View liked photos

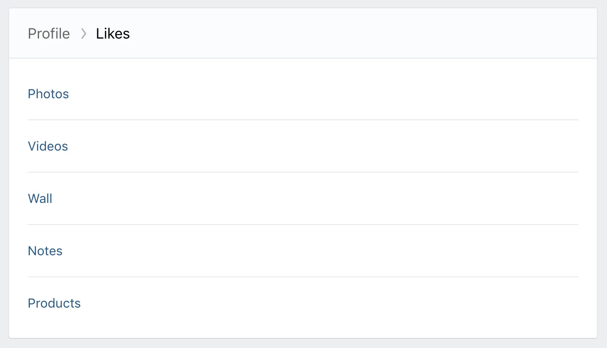tap(48, 94)
